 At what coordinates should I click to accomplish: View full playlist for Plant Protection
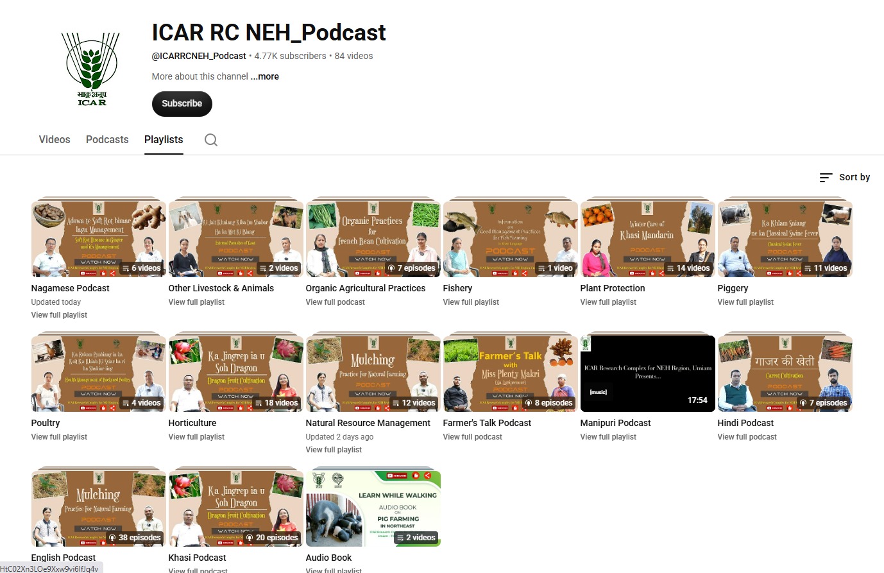(608, 302)
